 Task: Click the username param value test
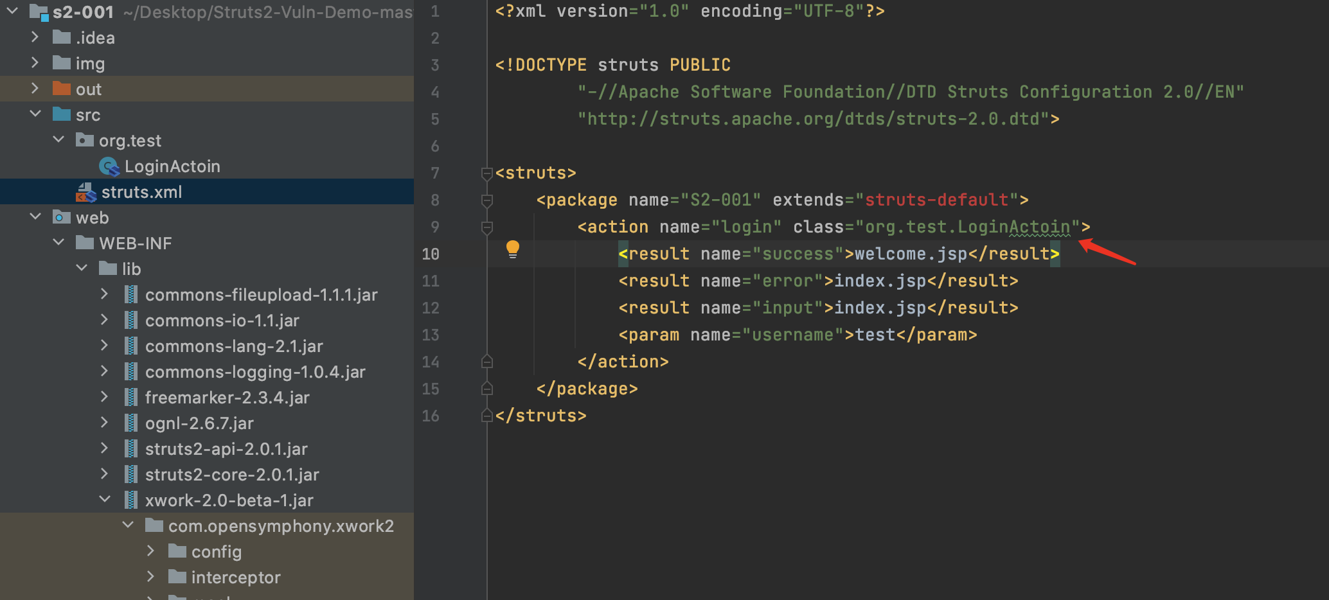coord(875,335)
